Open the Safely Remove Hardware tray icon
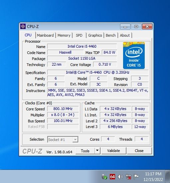170x183 pixels. [x=104, y=177]
